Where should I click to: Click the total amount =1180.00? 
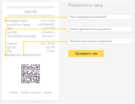[x=50, y=51]
